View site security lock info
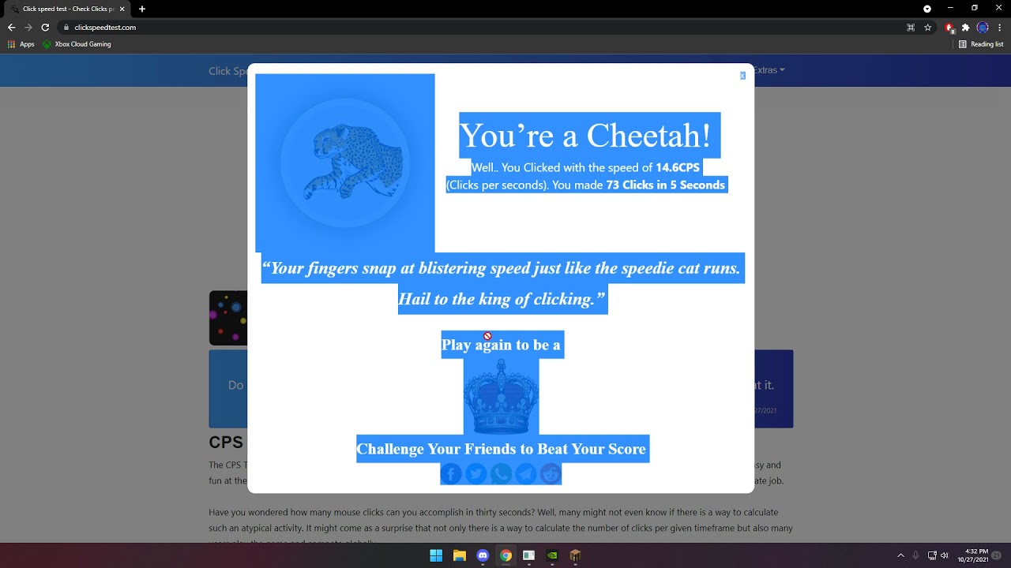 67,27
